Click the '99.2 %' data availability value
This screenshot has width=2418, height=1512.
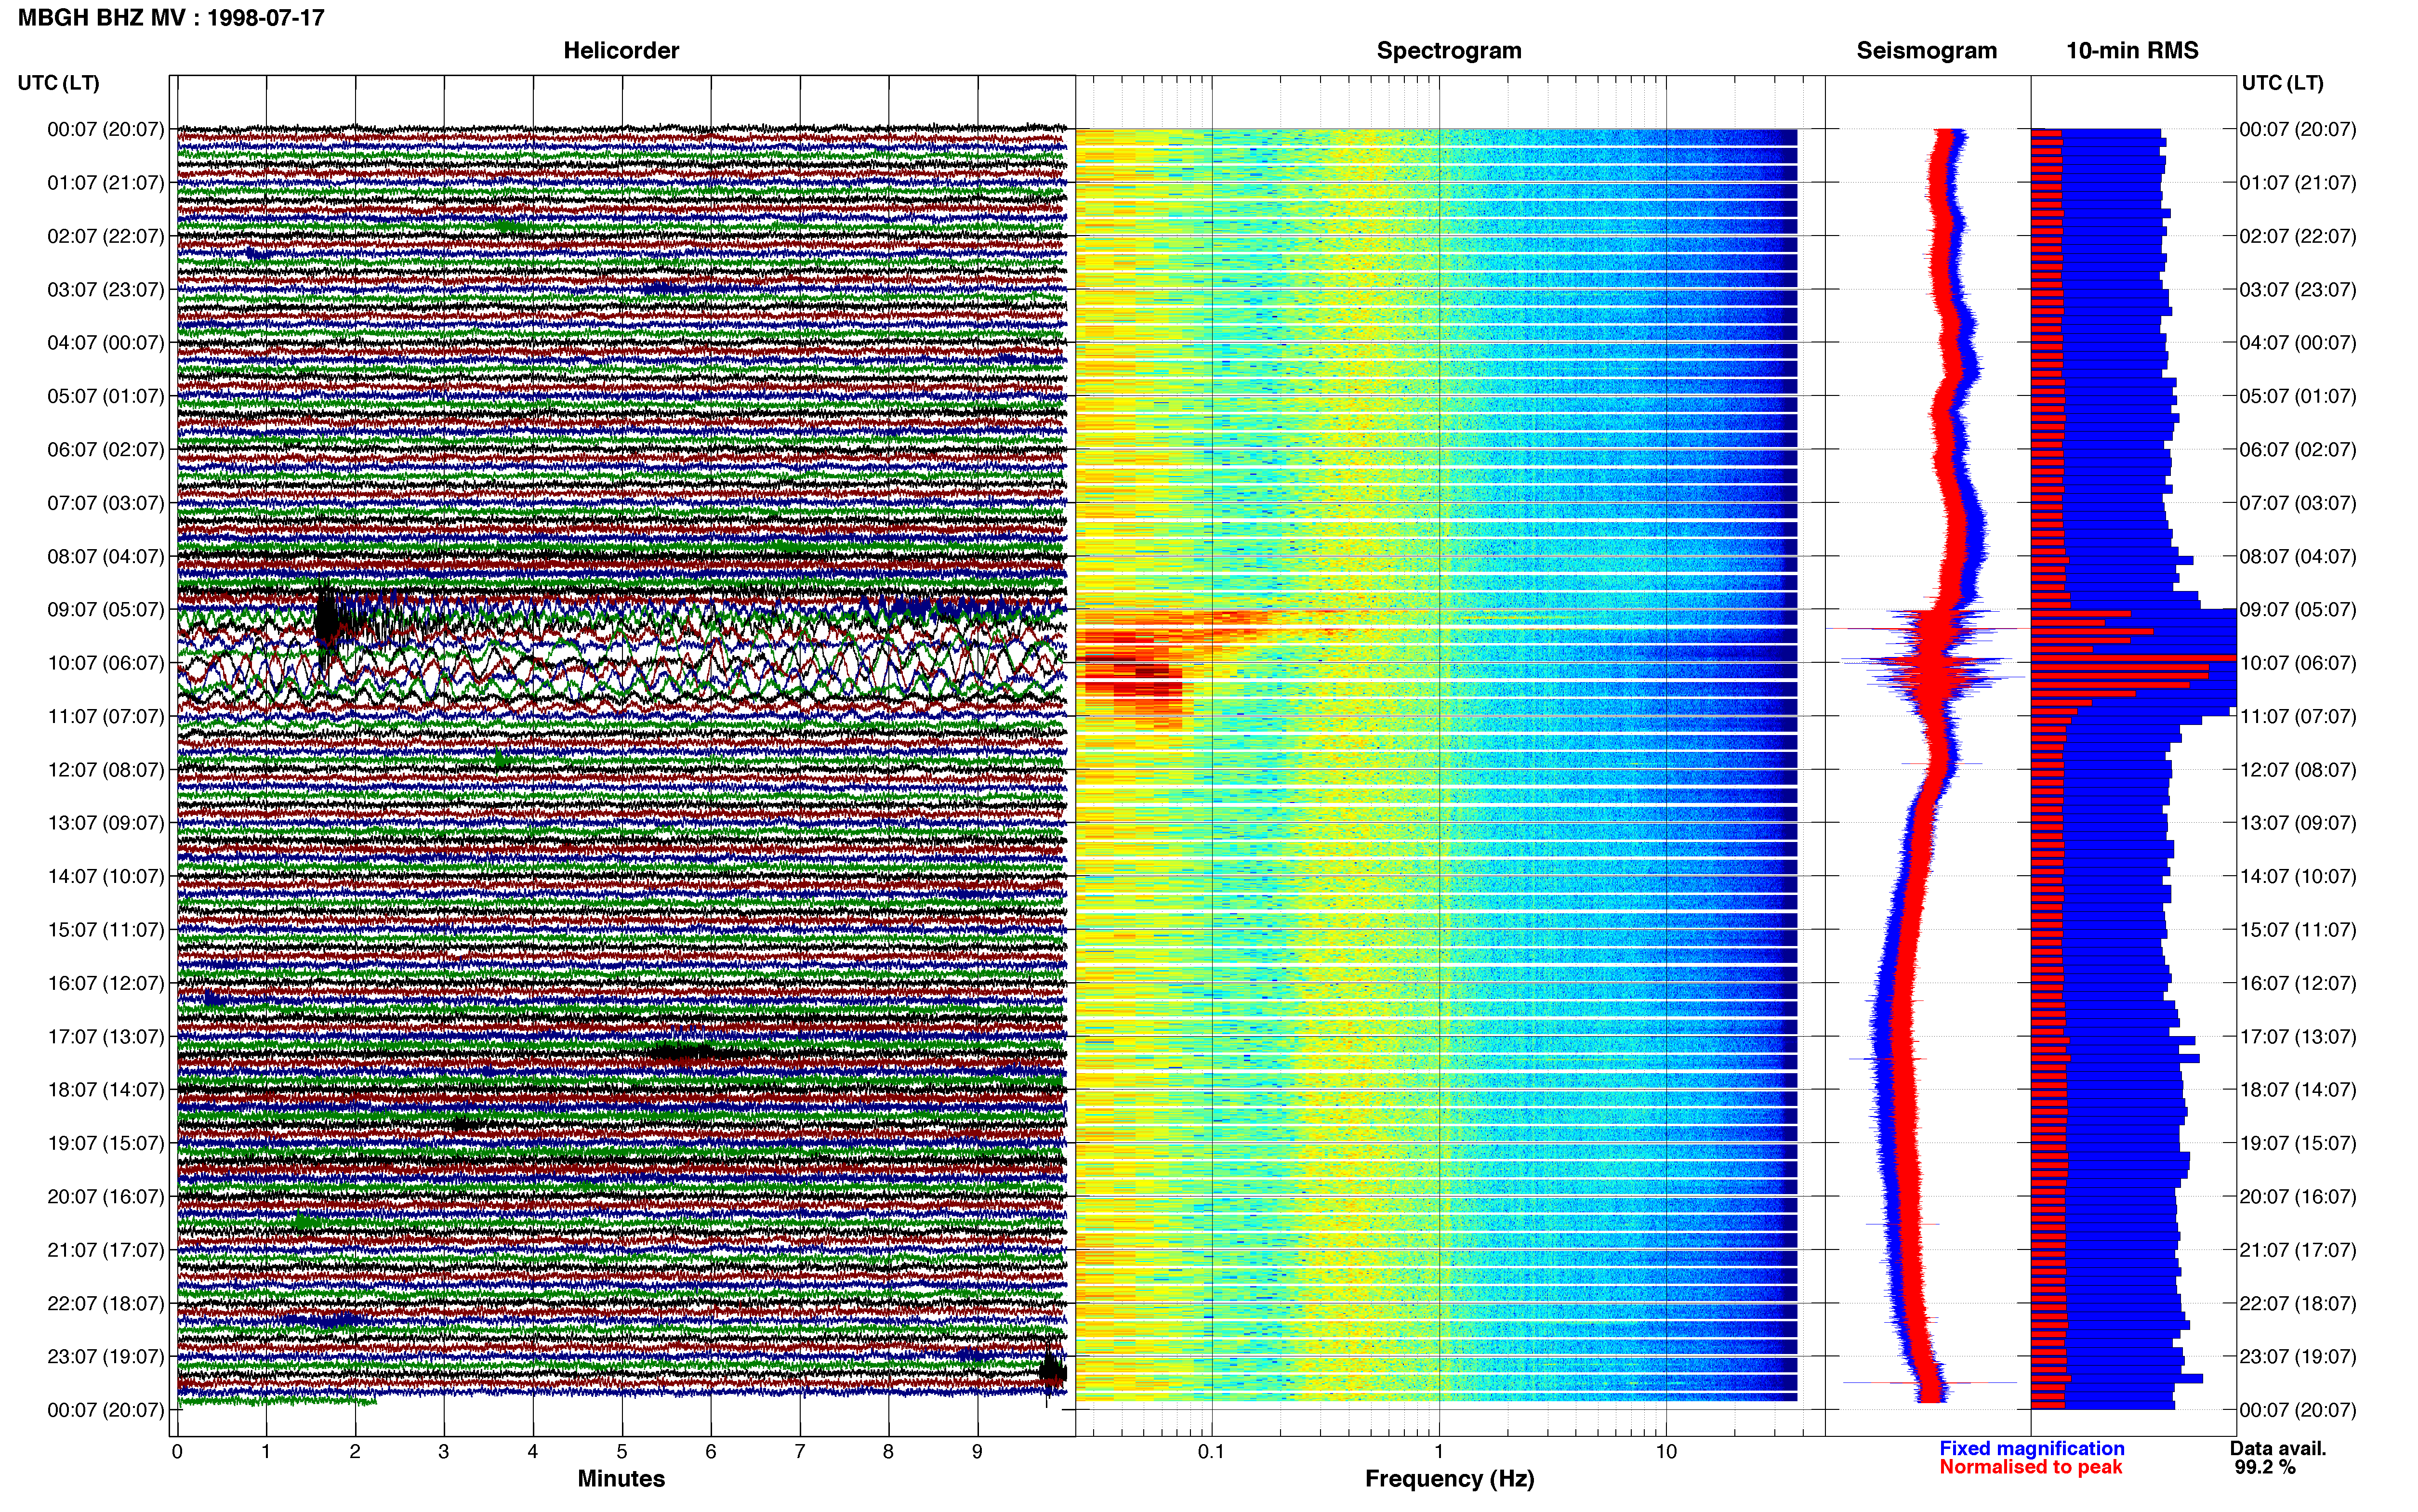coord(2265,1467)
